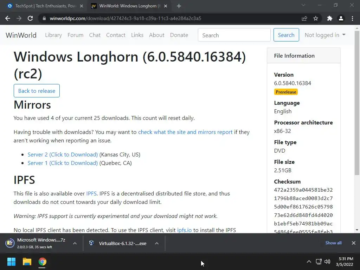The height and width of the screenshot is (270, 360).
Task: Open File Explorer from the taskbar
Action: coord(27,262)
